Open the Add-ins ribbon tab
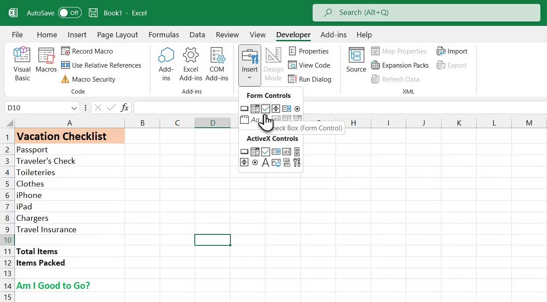The image size is (547, 302). [333, 35]
